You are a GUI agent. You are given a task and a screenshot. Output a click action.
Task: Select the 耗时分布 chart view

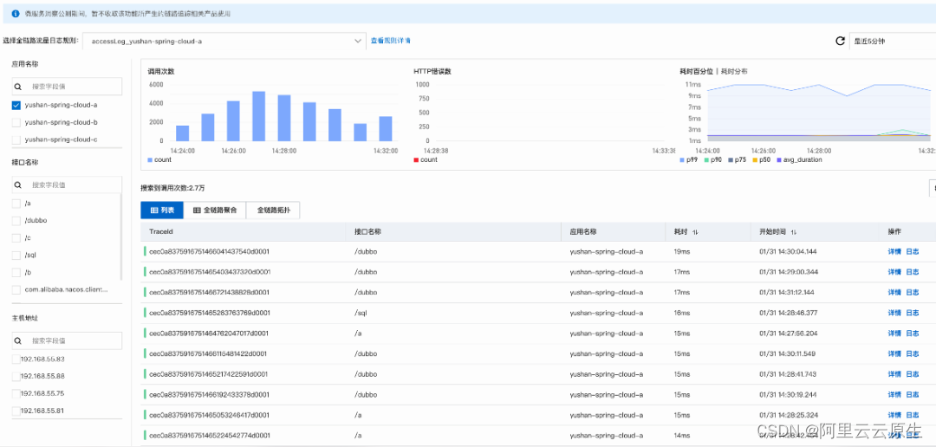734,71
